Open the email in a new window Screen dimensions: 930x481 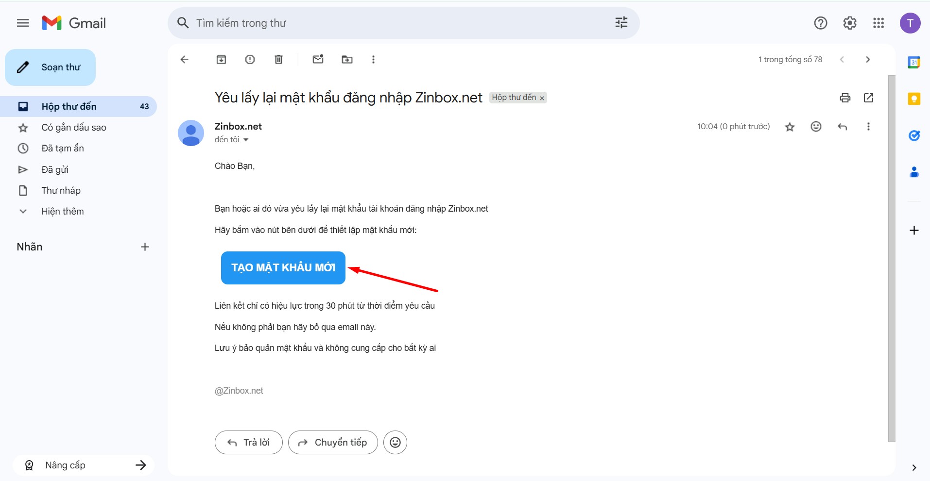point(868,98)
